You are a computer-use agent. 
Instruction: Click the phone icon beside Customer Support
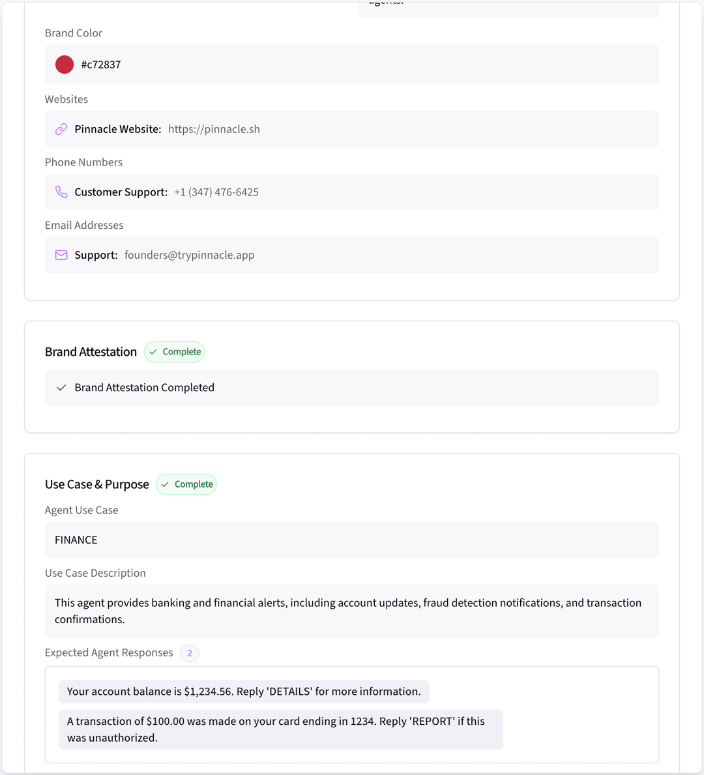tap(61, 192)
